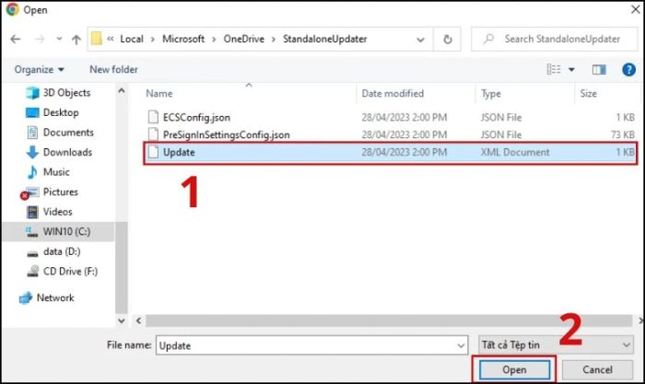Click the OneDrive breadcrumb segment
This screenshot has width=645, height=384.
(243, 39)
